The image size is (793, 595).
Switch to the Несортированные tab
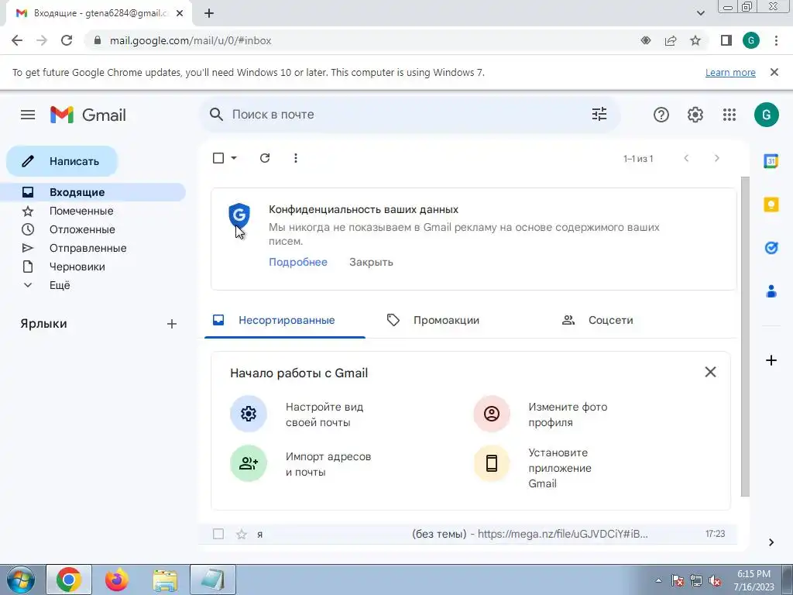pyautogui.click(x=285, y=320)
